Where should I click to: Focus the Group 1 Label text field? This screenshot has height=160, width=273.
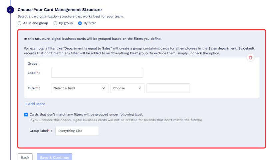[x=97, y=73]
